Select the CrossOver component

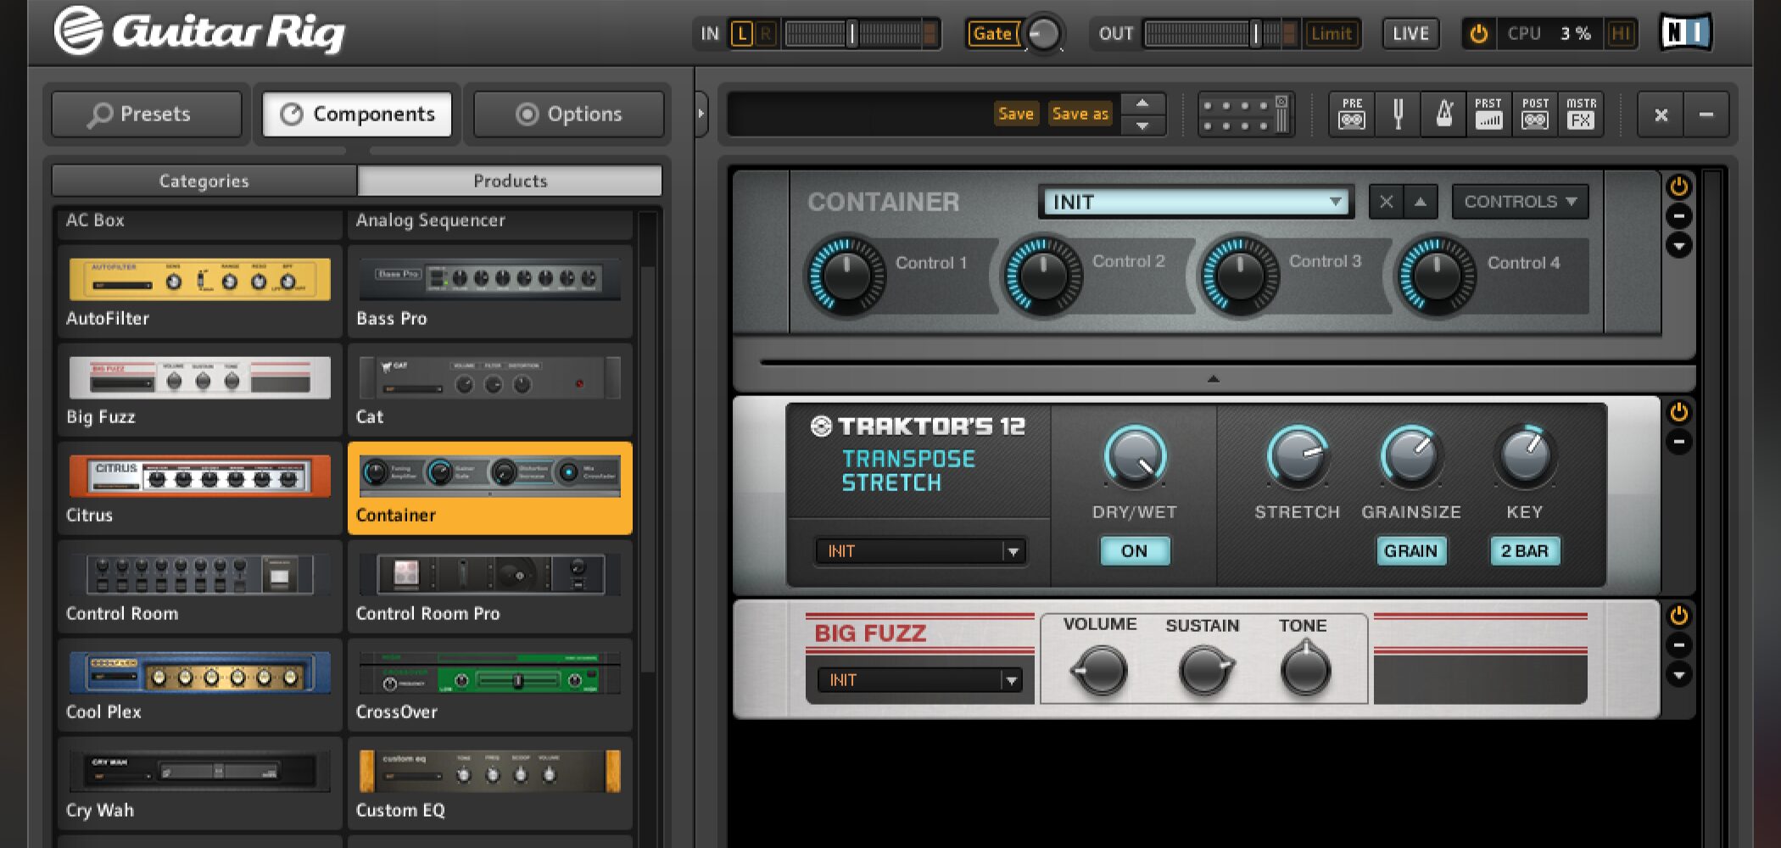[x=490, y=686]
